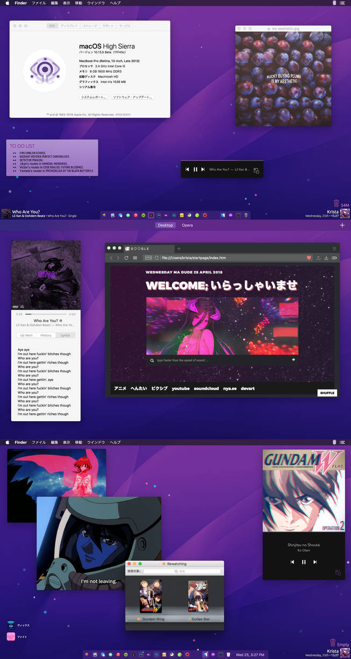The height and width of the screenshot is (659, 351).
Task: Skip to next track in 'Who Are You?' mini player
Action: (203, 169)
